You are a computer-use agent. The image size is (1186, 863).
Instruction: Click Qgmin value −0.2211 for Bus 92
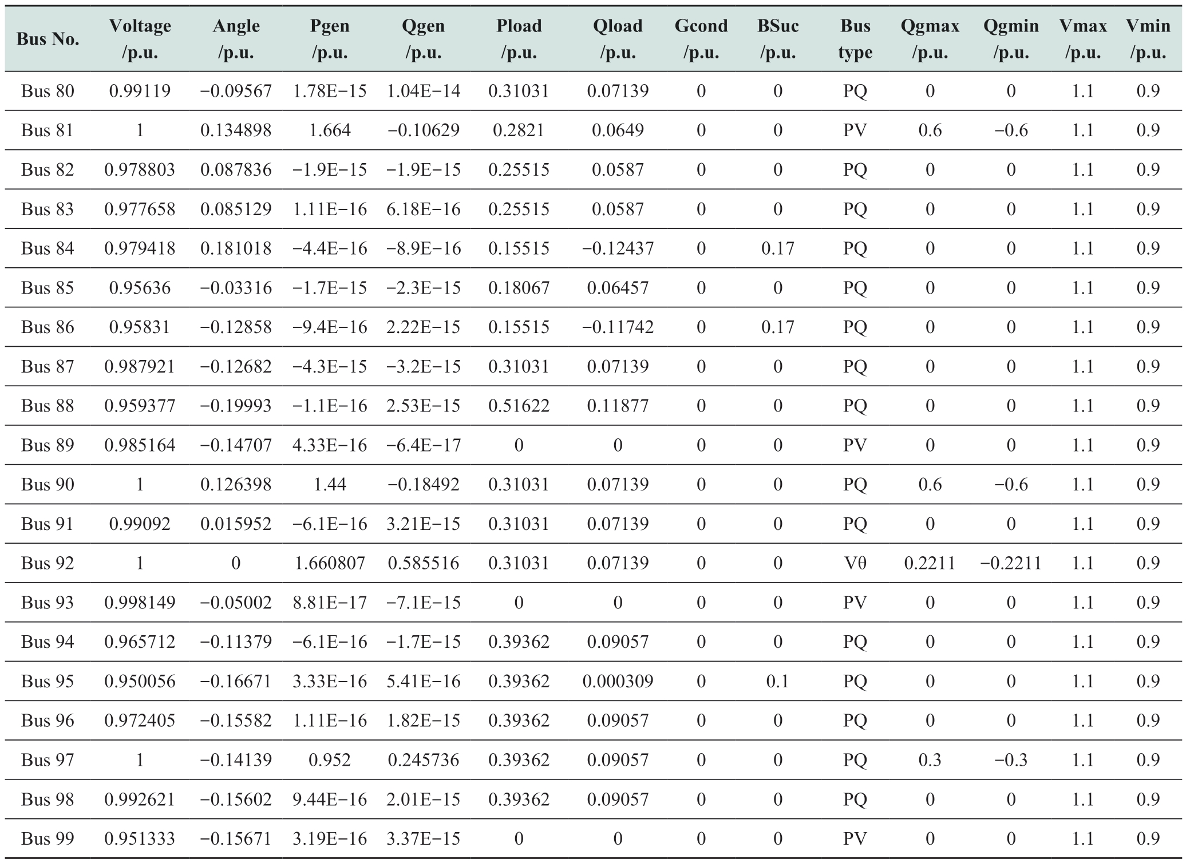click(x=1011, y=563)
